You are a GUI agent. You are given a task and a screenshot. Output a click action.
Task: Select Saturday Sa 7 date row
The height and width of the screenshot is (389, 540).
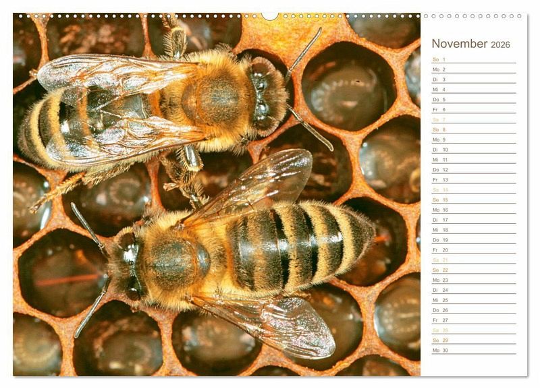coord(473,119)
